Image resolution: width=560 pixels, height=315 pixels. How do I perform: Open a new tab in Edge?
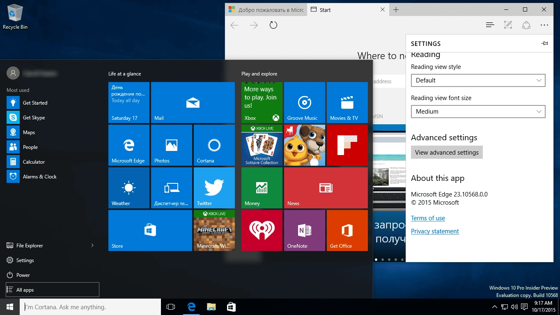pos(396,10)
